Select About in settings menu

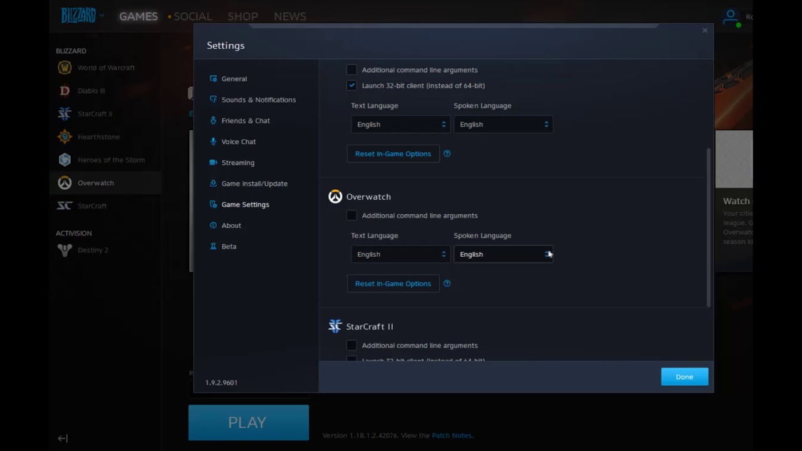tap(231, 225)
